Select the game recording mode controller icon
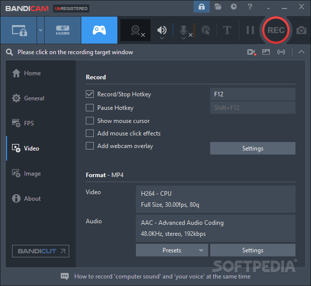311x286 pixels. pyautogui.click(x=99, y=30)
